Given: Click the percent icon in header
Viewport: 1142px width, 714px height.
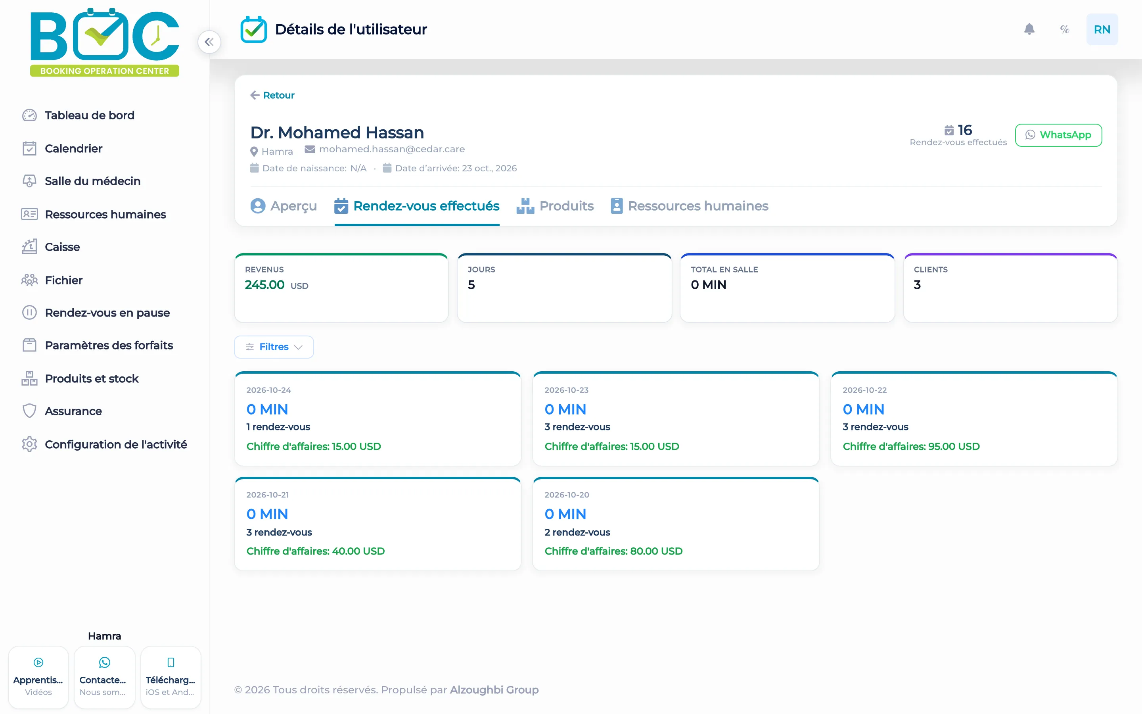Looking at the screenshot, I should [x=1065, y=29].
